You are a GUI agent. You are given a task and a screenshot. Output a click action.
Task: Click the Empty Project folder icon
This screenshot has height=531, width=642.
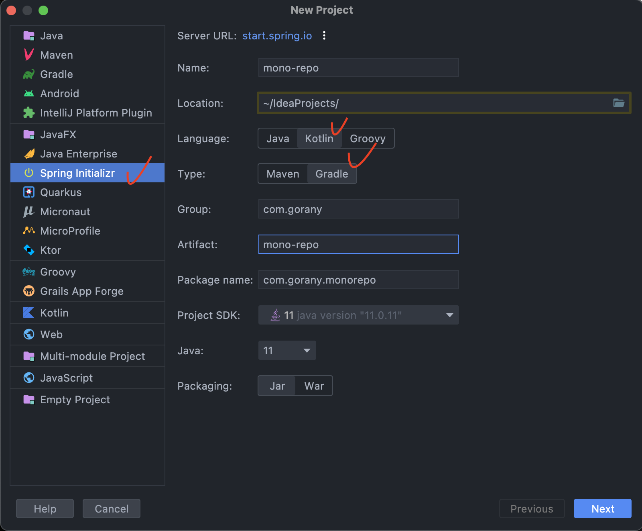point(29,400)
